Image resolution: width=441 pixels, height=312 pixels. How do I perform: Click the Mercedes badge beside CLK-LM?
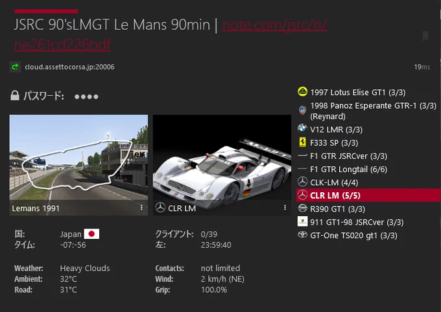[x=303, y=182]
